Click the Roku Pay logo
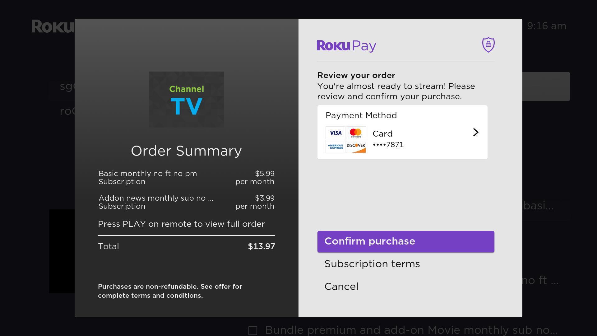The height and width of the screenshot is (336, 597). (346, 46)
